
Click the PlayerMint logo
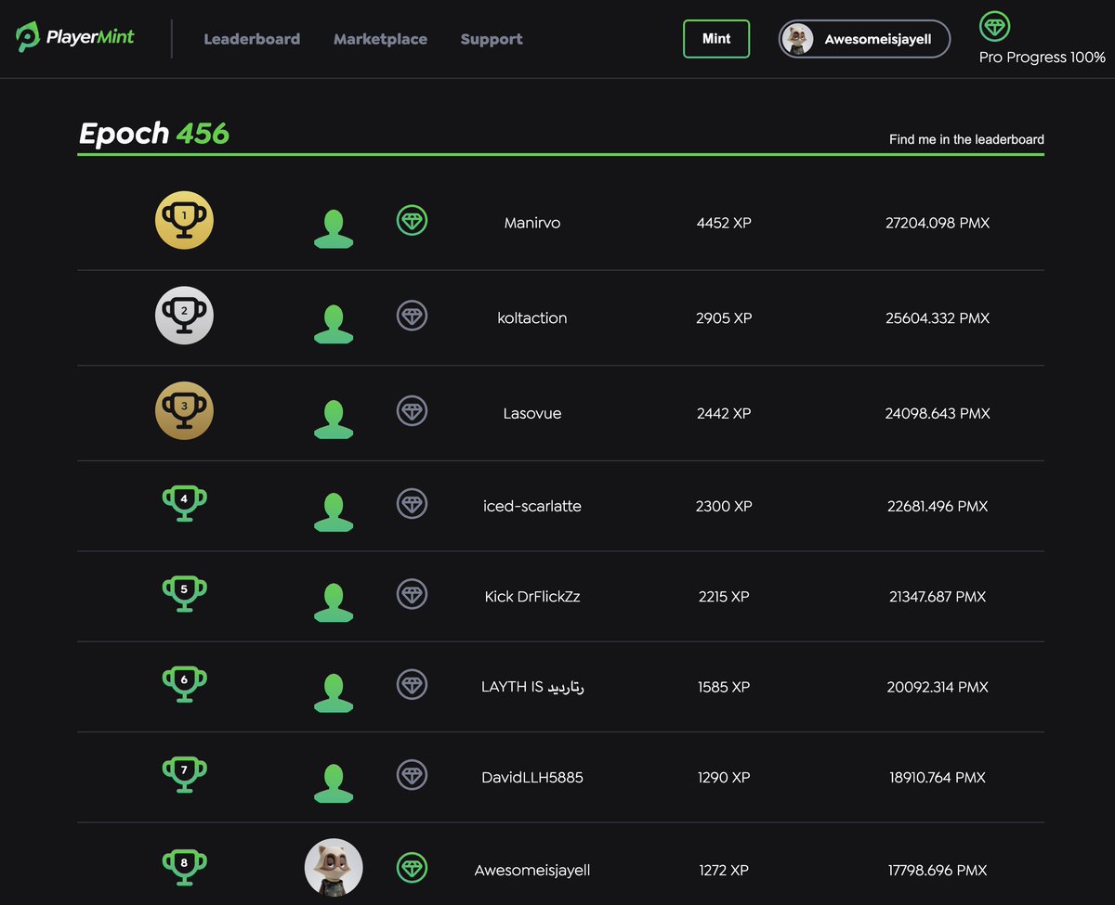[75, 38]
